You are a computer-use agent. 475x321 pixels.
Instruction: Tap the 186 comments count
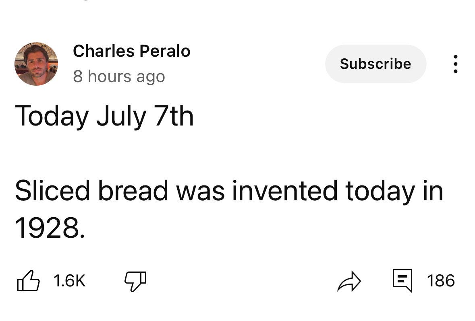click(441, 281)
